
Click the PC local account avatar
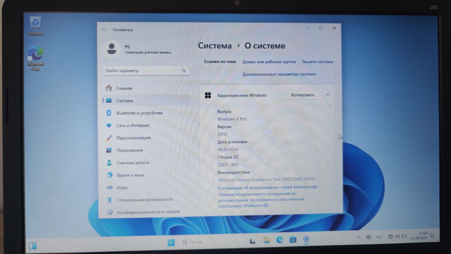coord(112,49)
